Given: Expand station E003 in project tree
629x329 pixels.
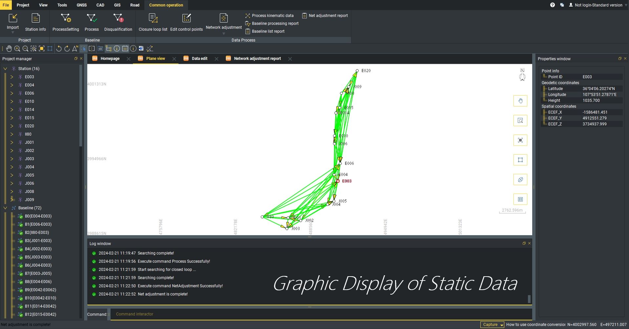Looking at the screenshot, I should click(x=12, y=77).
